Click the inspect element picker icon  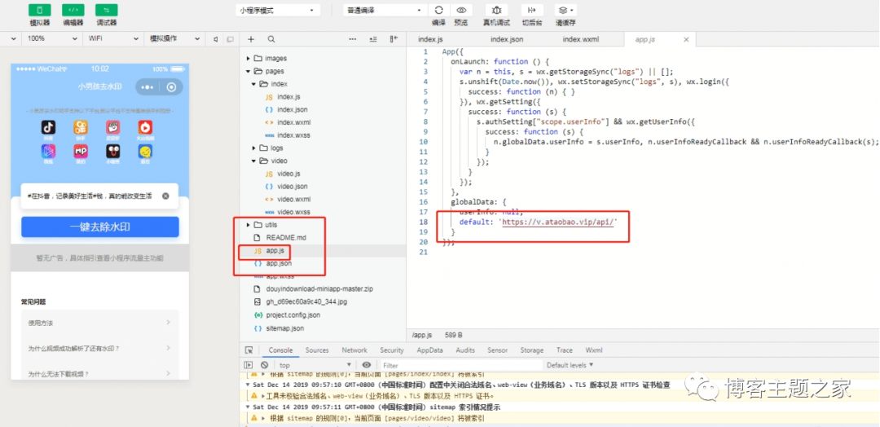pos(249,350)
